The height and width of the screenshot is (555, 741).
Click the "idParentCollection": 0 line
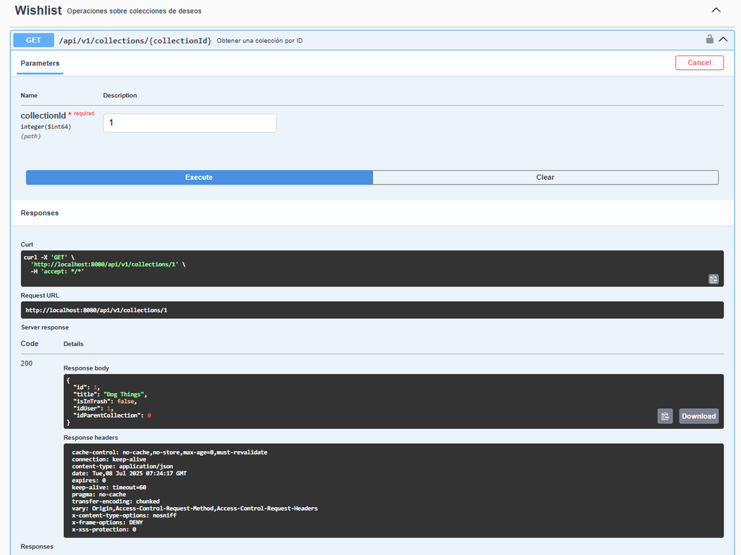point(112,416)
